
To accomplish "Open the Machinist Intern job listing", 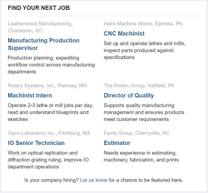I will pos(30,96).
